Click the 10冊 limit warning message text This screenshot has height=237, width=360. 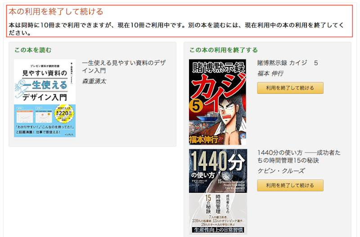(x=176, y=29)
